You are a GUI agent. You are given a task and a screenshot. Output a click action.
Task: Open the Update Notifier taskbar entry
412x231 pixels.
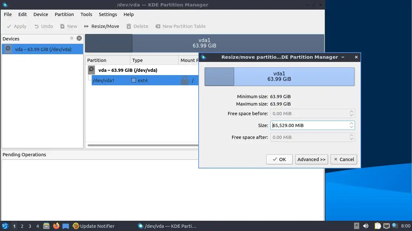point(94,226)
